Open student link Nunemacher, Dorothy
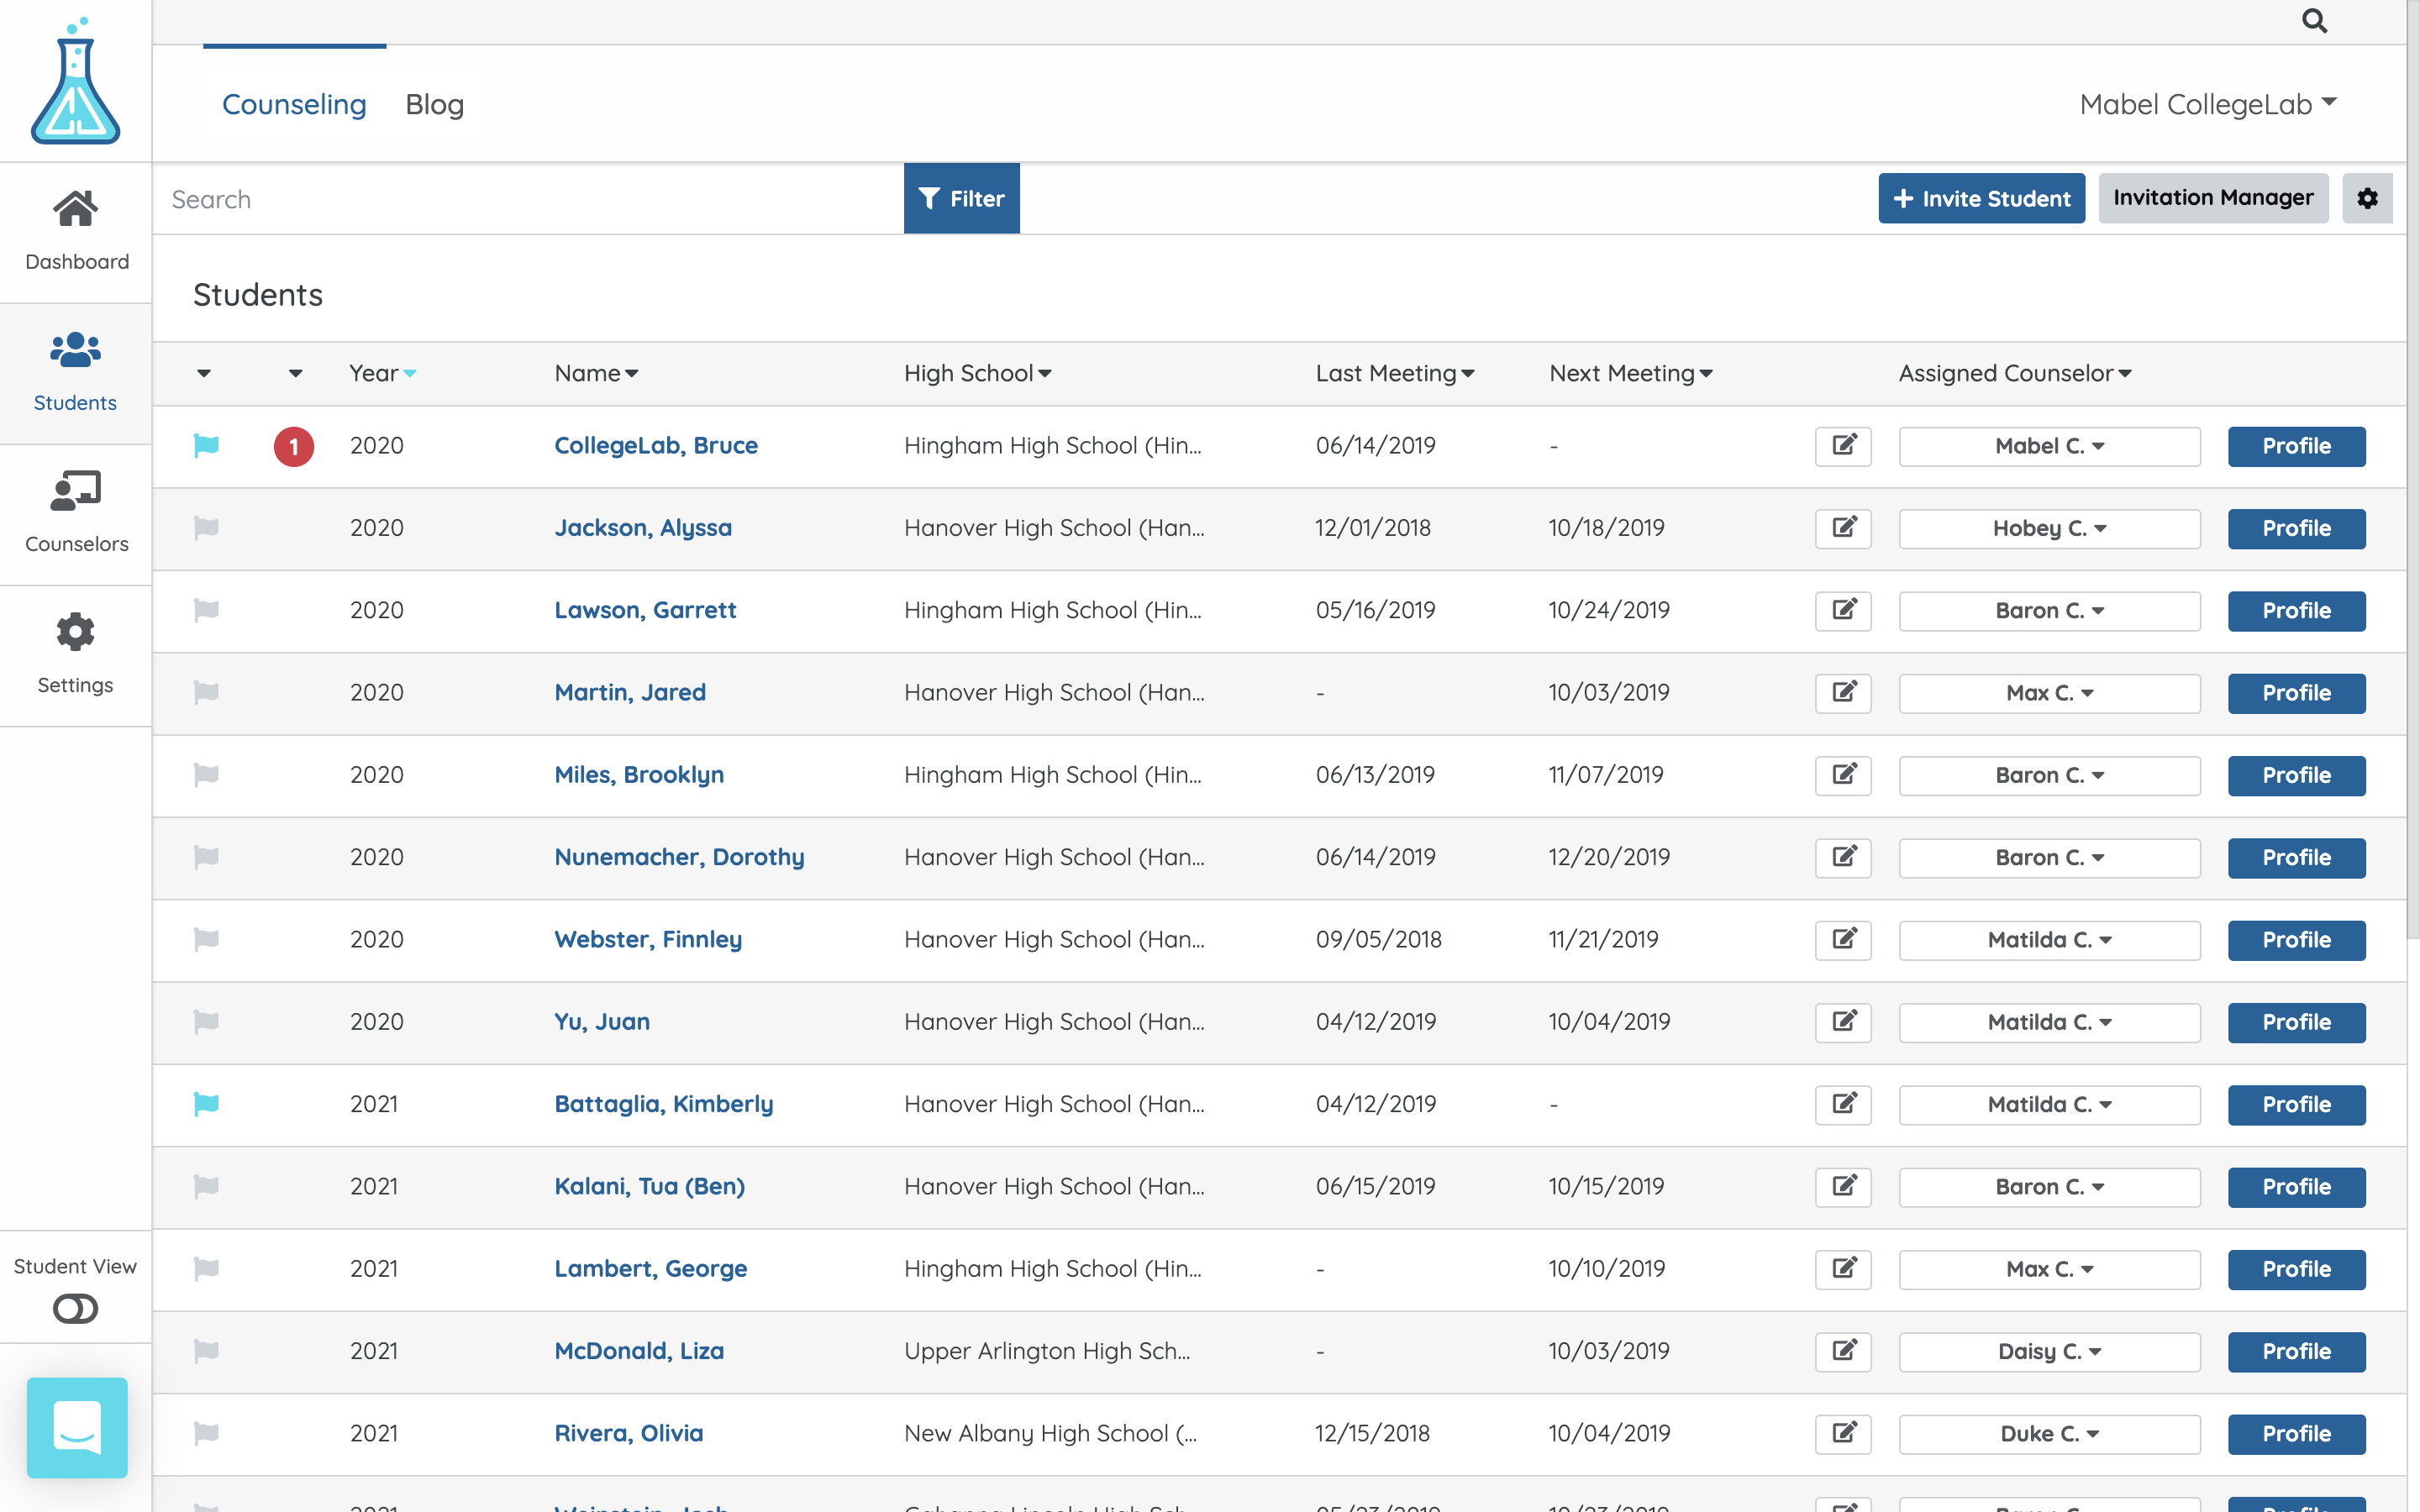Viewport: 2420px width, 1512px height. (x=679, y=857)
